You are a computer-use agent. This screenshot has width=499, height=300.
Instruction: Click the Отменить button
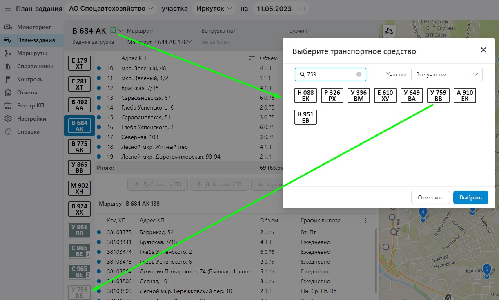tap(430, 197)
